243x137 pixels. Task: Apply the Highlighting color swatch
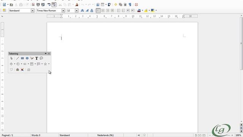(146, 11)
